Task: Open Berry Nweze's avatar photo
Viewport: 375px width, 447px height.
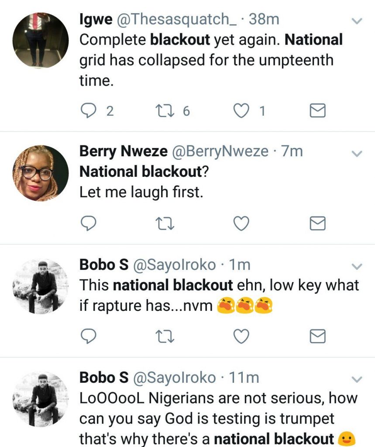Action: (x=41, y=173)
